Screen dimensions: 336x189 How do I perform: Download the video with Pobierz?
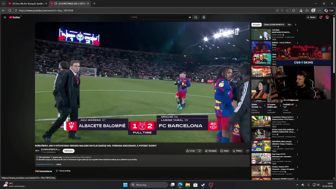[x=237, y=151]
